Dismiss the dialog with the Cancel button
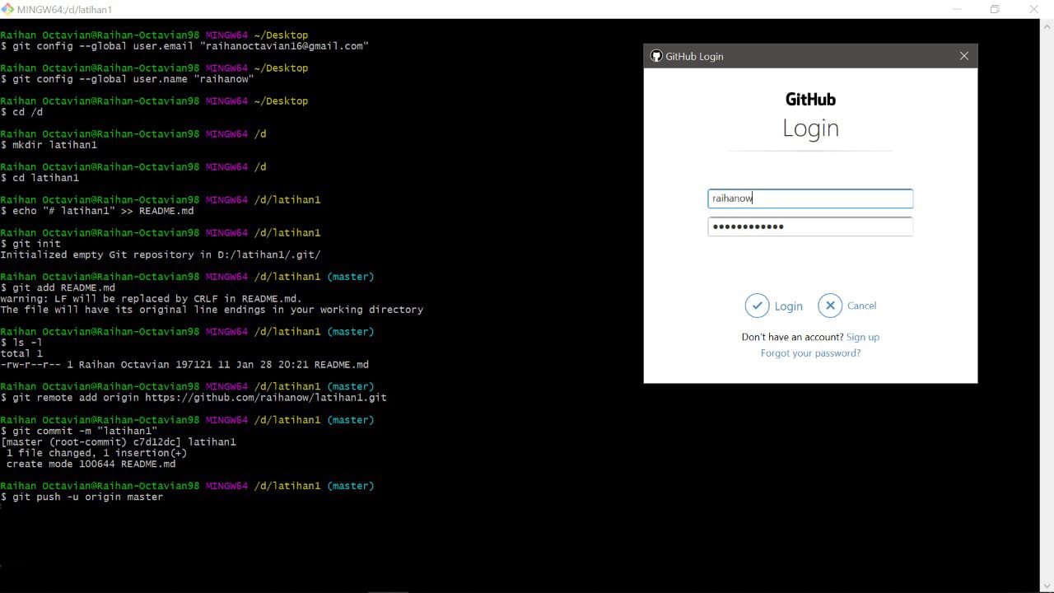Image resolution: width=1054 pixels, height=593 pixels. pyautogui.click(x=847, y=306)
